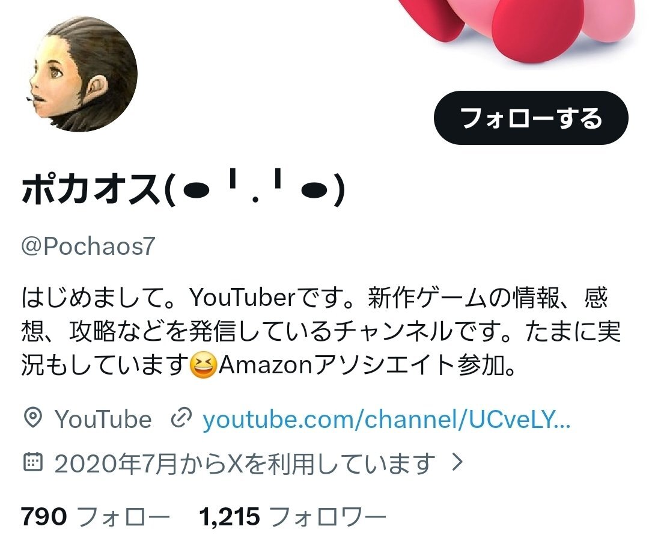Expand join date details chevron
Screen dimensions: 649x550
[457, 462]
